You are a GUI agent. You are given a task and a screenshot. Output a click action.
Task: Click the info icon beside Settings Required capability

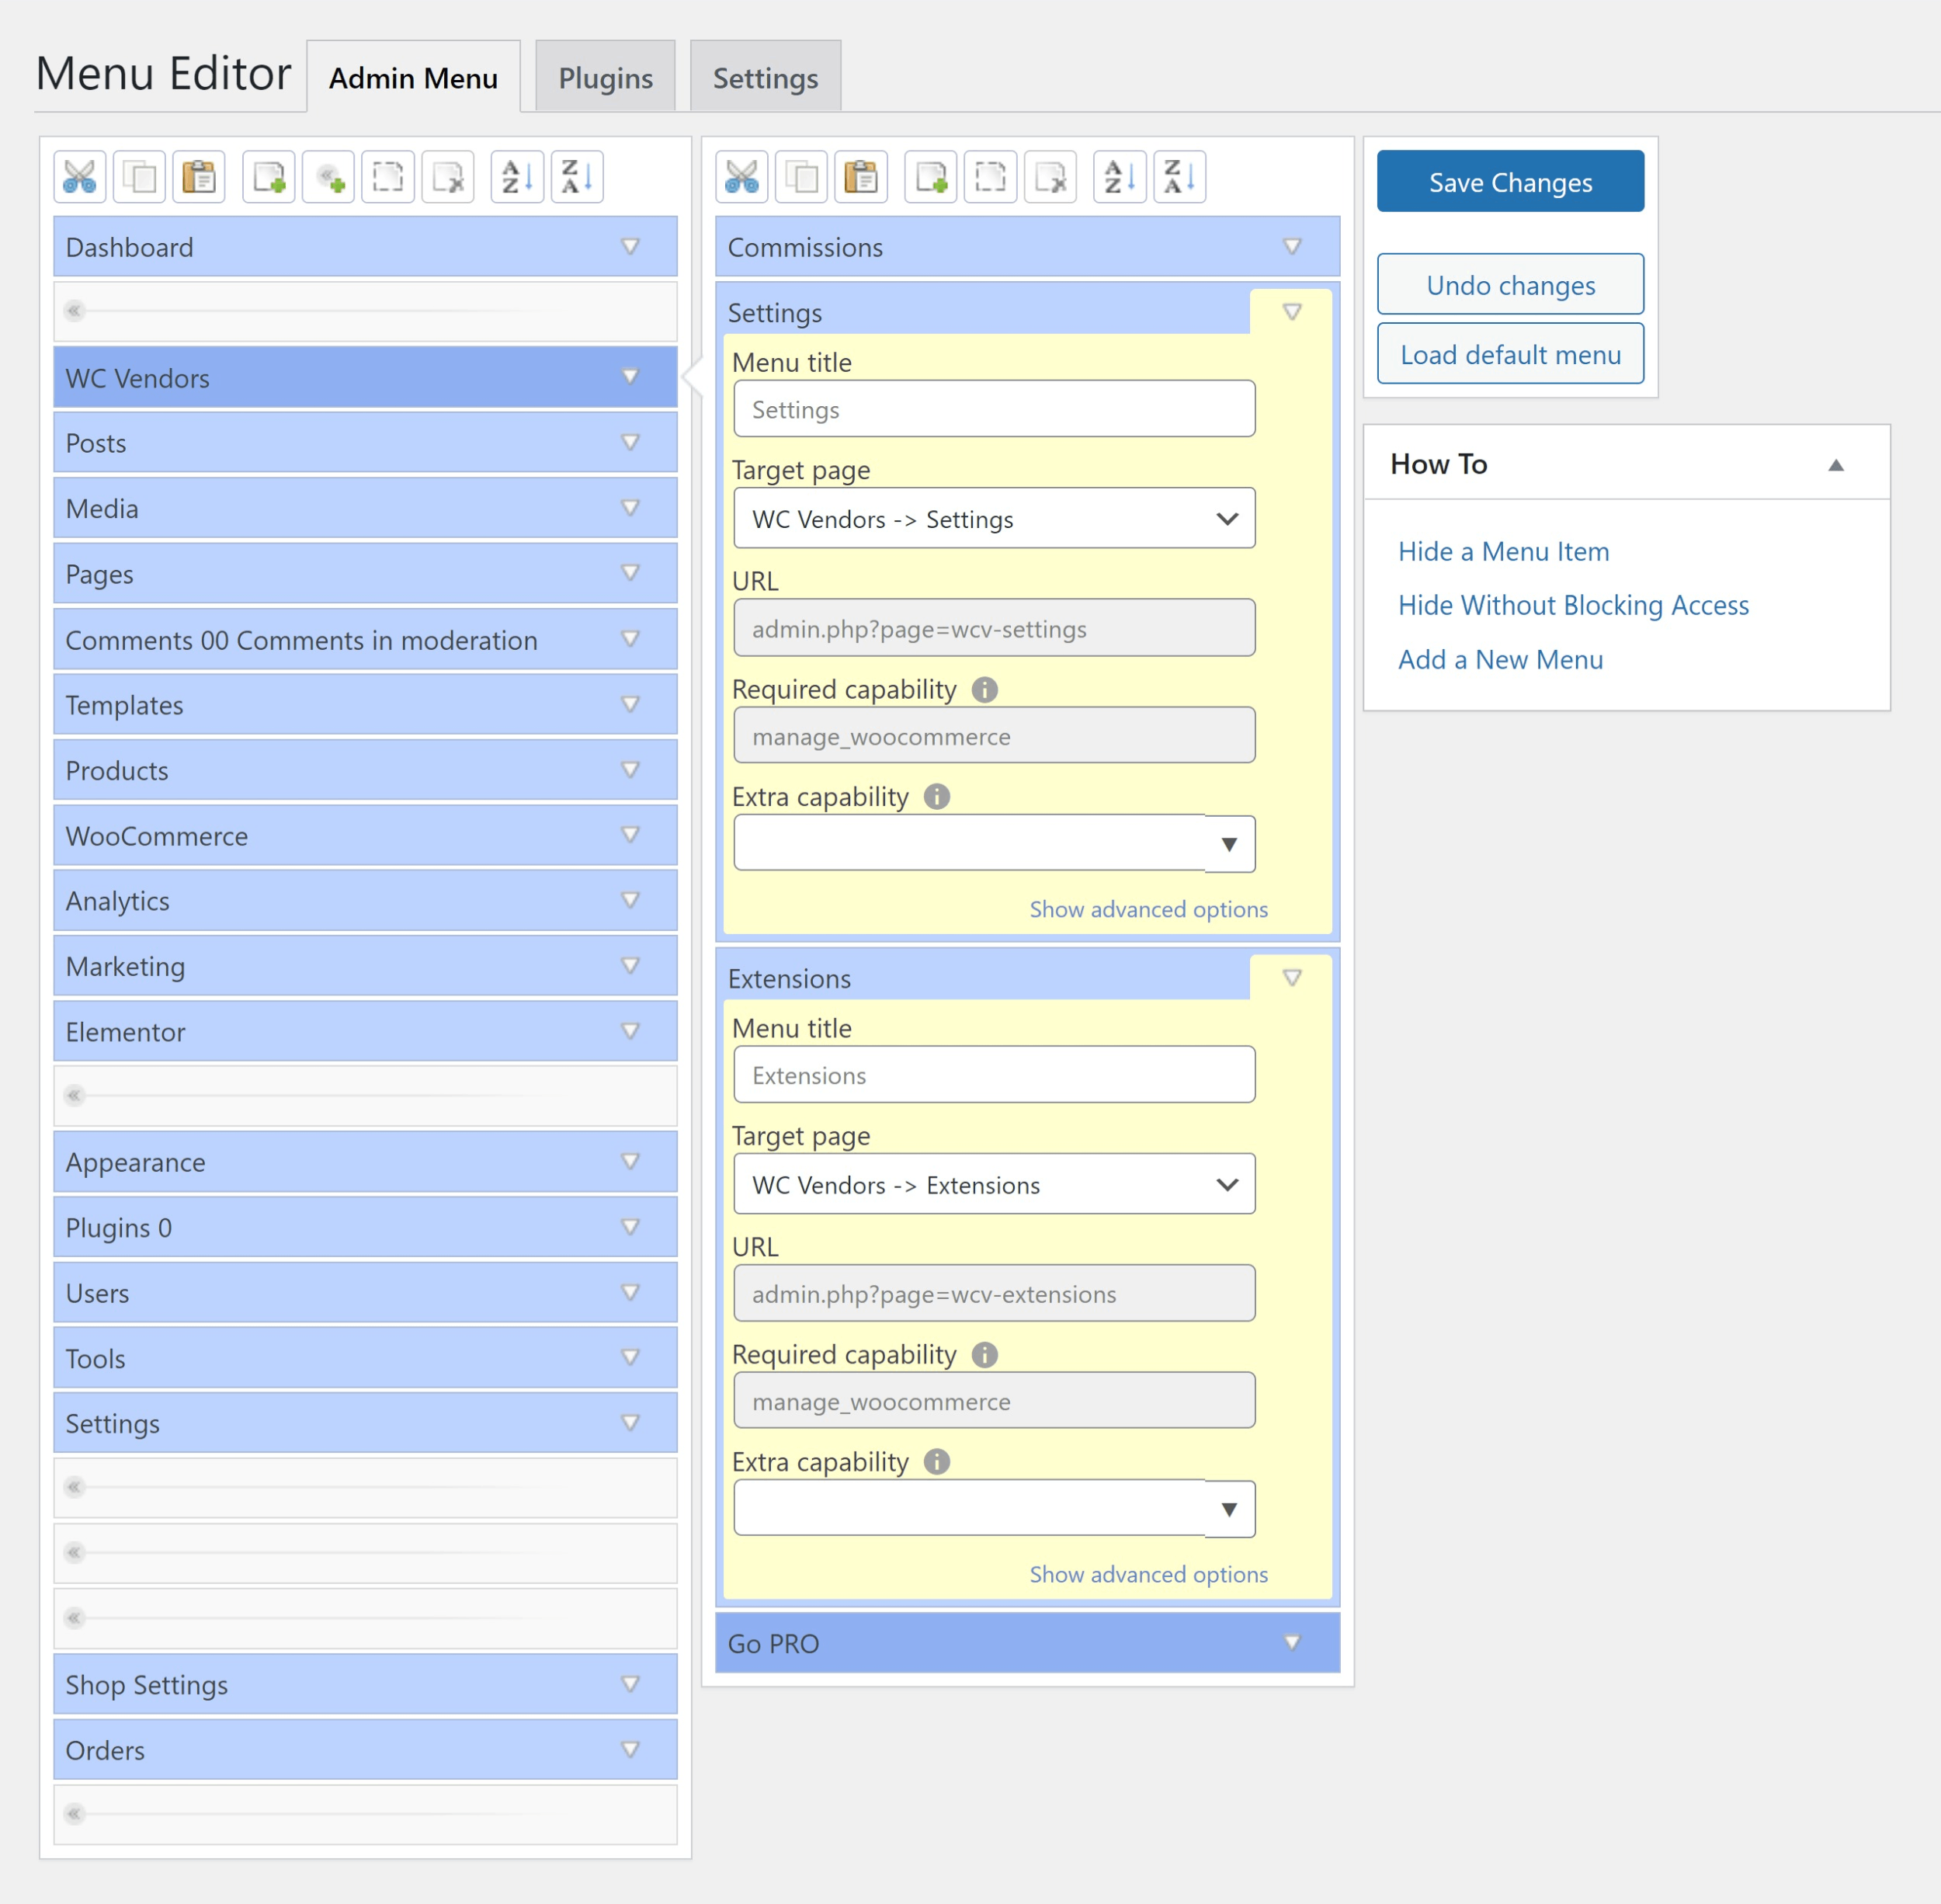(x=984, y=690)
